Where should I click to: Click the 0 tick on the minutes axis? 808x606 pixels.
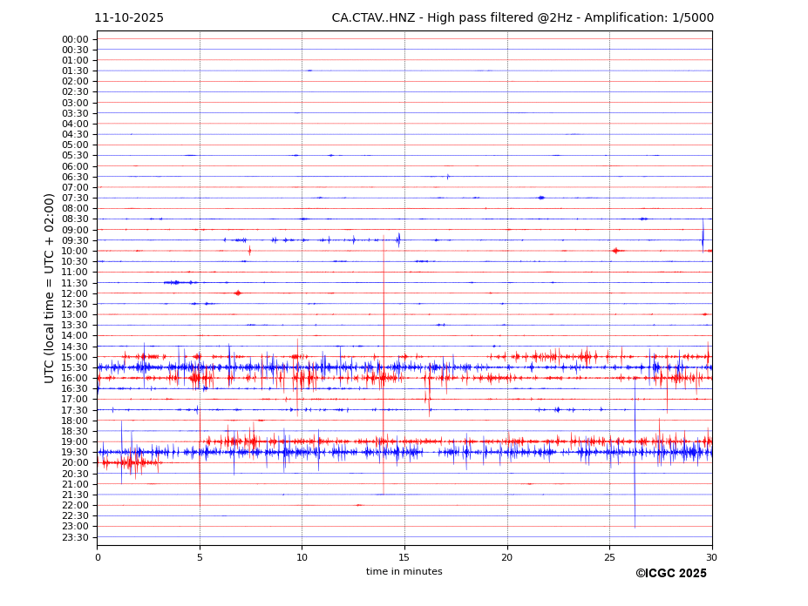(98, 557)
